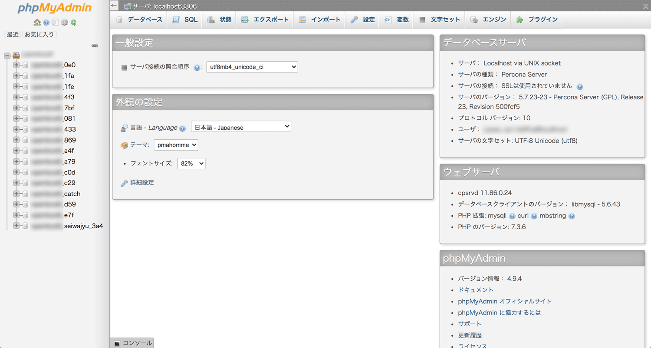
Task: Expand the database ending in 0e0
Action: pos(16,65)
